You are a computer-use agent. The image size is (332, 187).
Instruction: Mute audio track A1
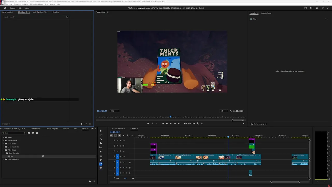[124, 162]
